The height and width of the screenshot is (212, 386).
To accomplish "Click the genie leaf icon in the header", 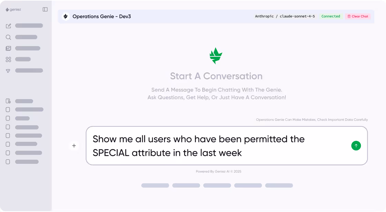I will tap(65, 16).
